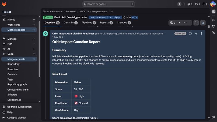This screenshot has height=122, width=217.
Task: Open Merge requests breadcrumb
Action: (100, 12)
